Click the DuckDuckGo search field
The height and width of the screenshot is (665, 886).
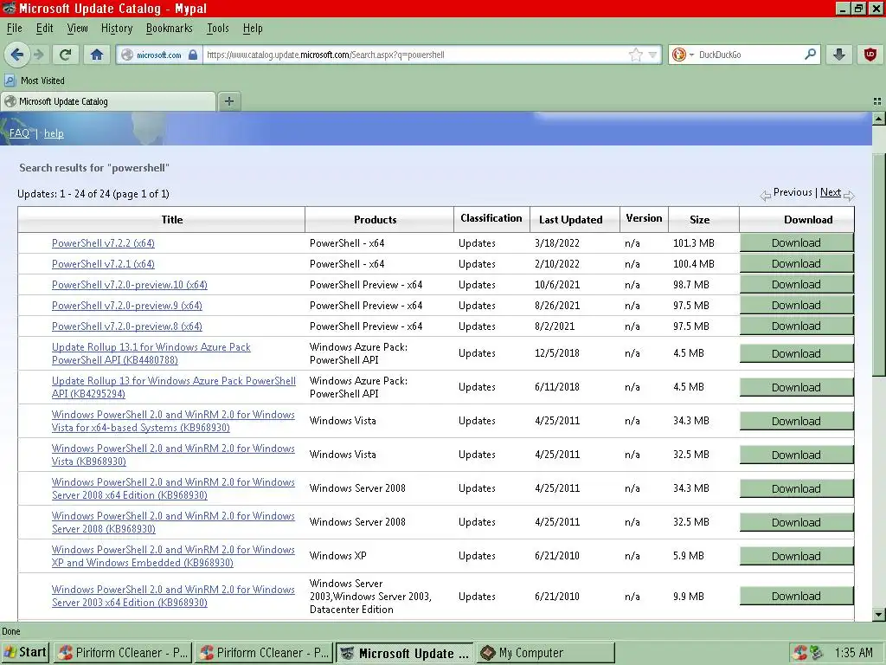click(748, 55)
